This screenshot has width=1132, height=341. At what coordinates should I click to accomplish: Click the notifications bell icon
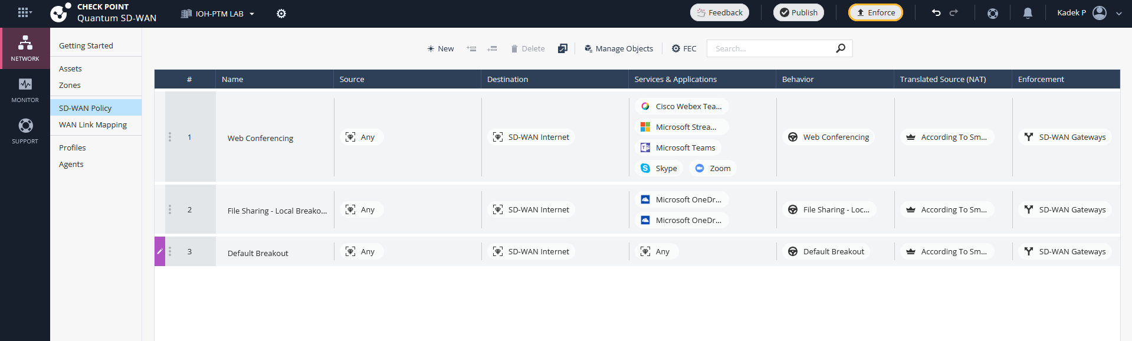(x=1027, y=13)
